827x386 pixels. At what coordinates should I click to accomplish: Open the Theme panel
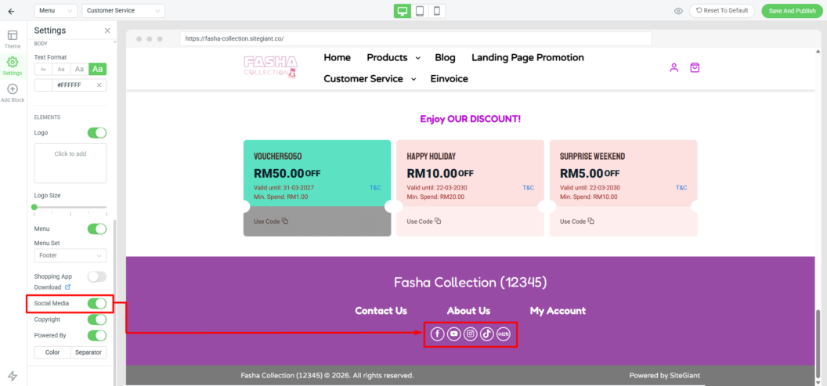point(13,39)
